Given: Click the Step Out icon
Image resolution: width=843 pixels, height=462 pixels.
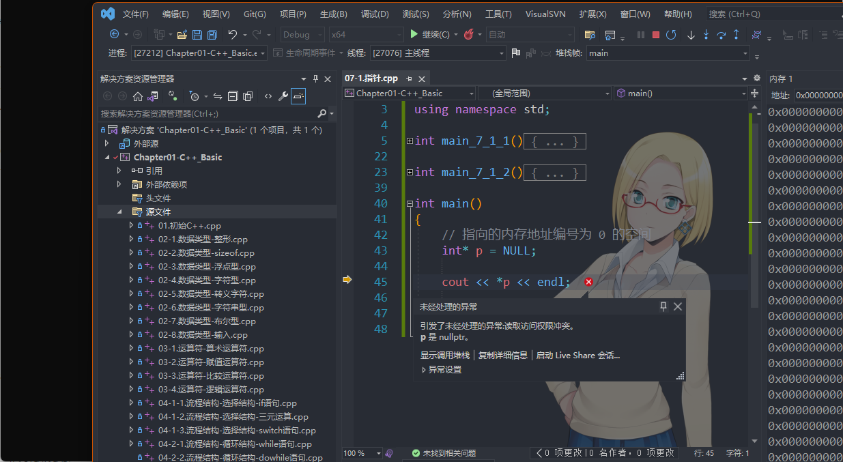Looking at the screenshot, I should (x=736, y=34).
